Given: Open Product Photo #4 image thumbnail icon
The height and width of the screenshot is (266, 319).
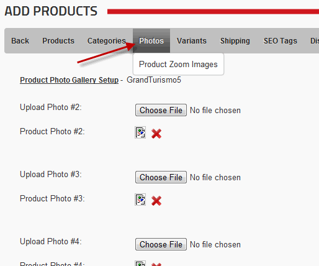Looking at the screenshot, I should pyautogui.click(x=140, y=264).
